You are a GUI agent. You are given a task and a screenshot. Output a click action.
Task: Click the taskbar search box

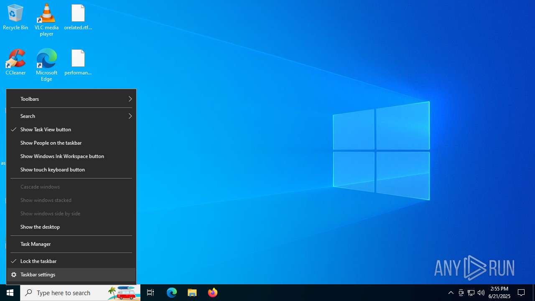(x=80, y=293)
